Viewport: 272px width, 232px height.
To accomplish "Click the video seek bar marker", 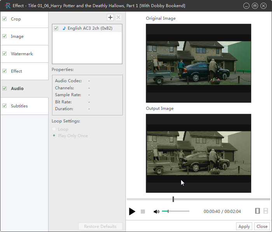I will (173, 199).
